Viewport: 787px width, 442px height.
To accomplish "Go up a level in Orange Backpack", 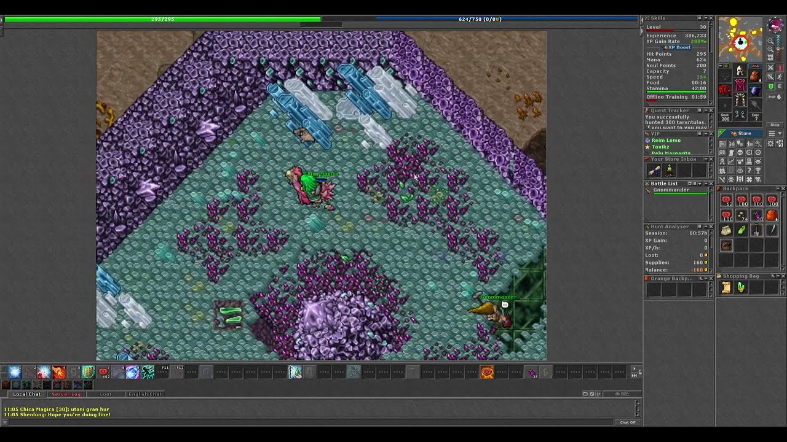I will pos(701,279).
